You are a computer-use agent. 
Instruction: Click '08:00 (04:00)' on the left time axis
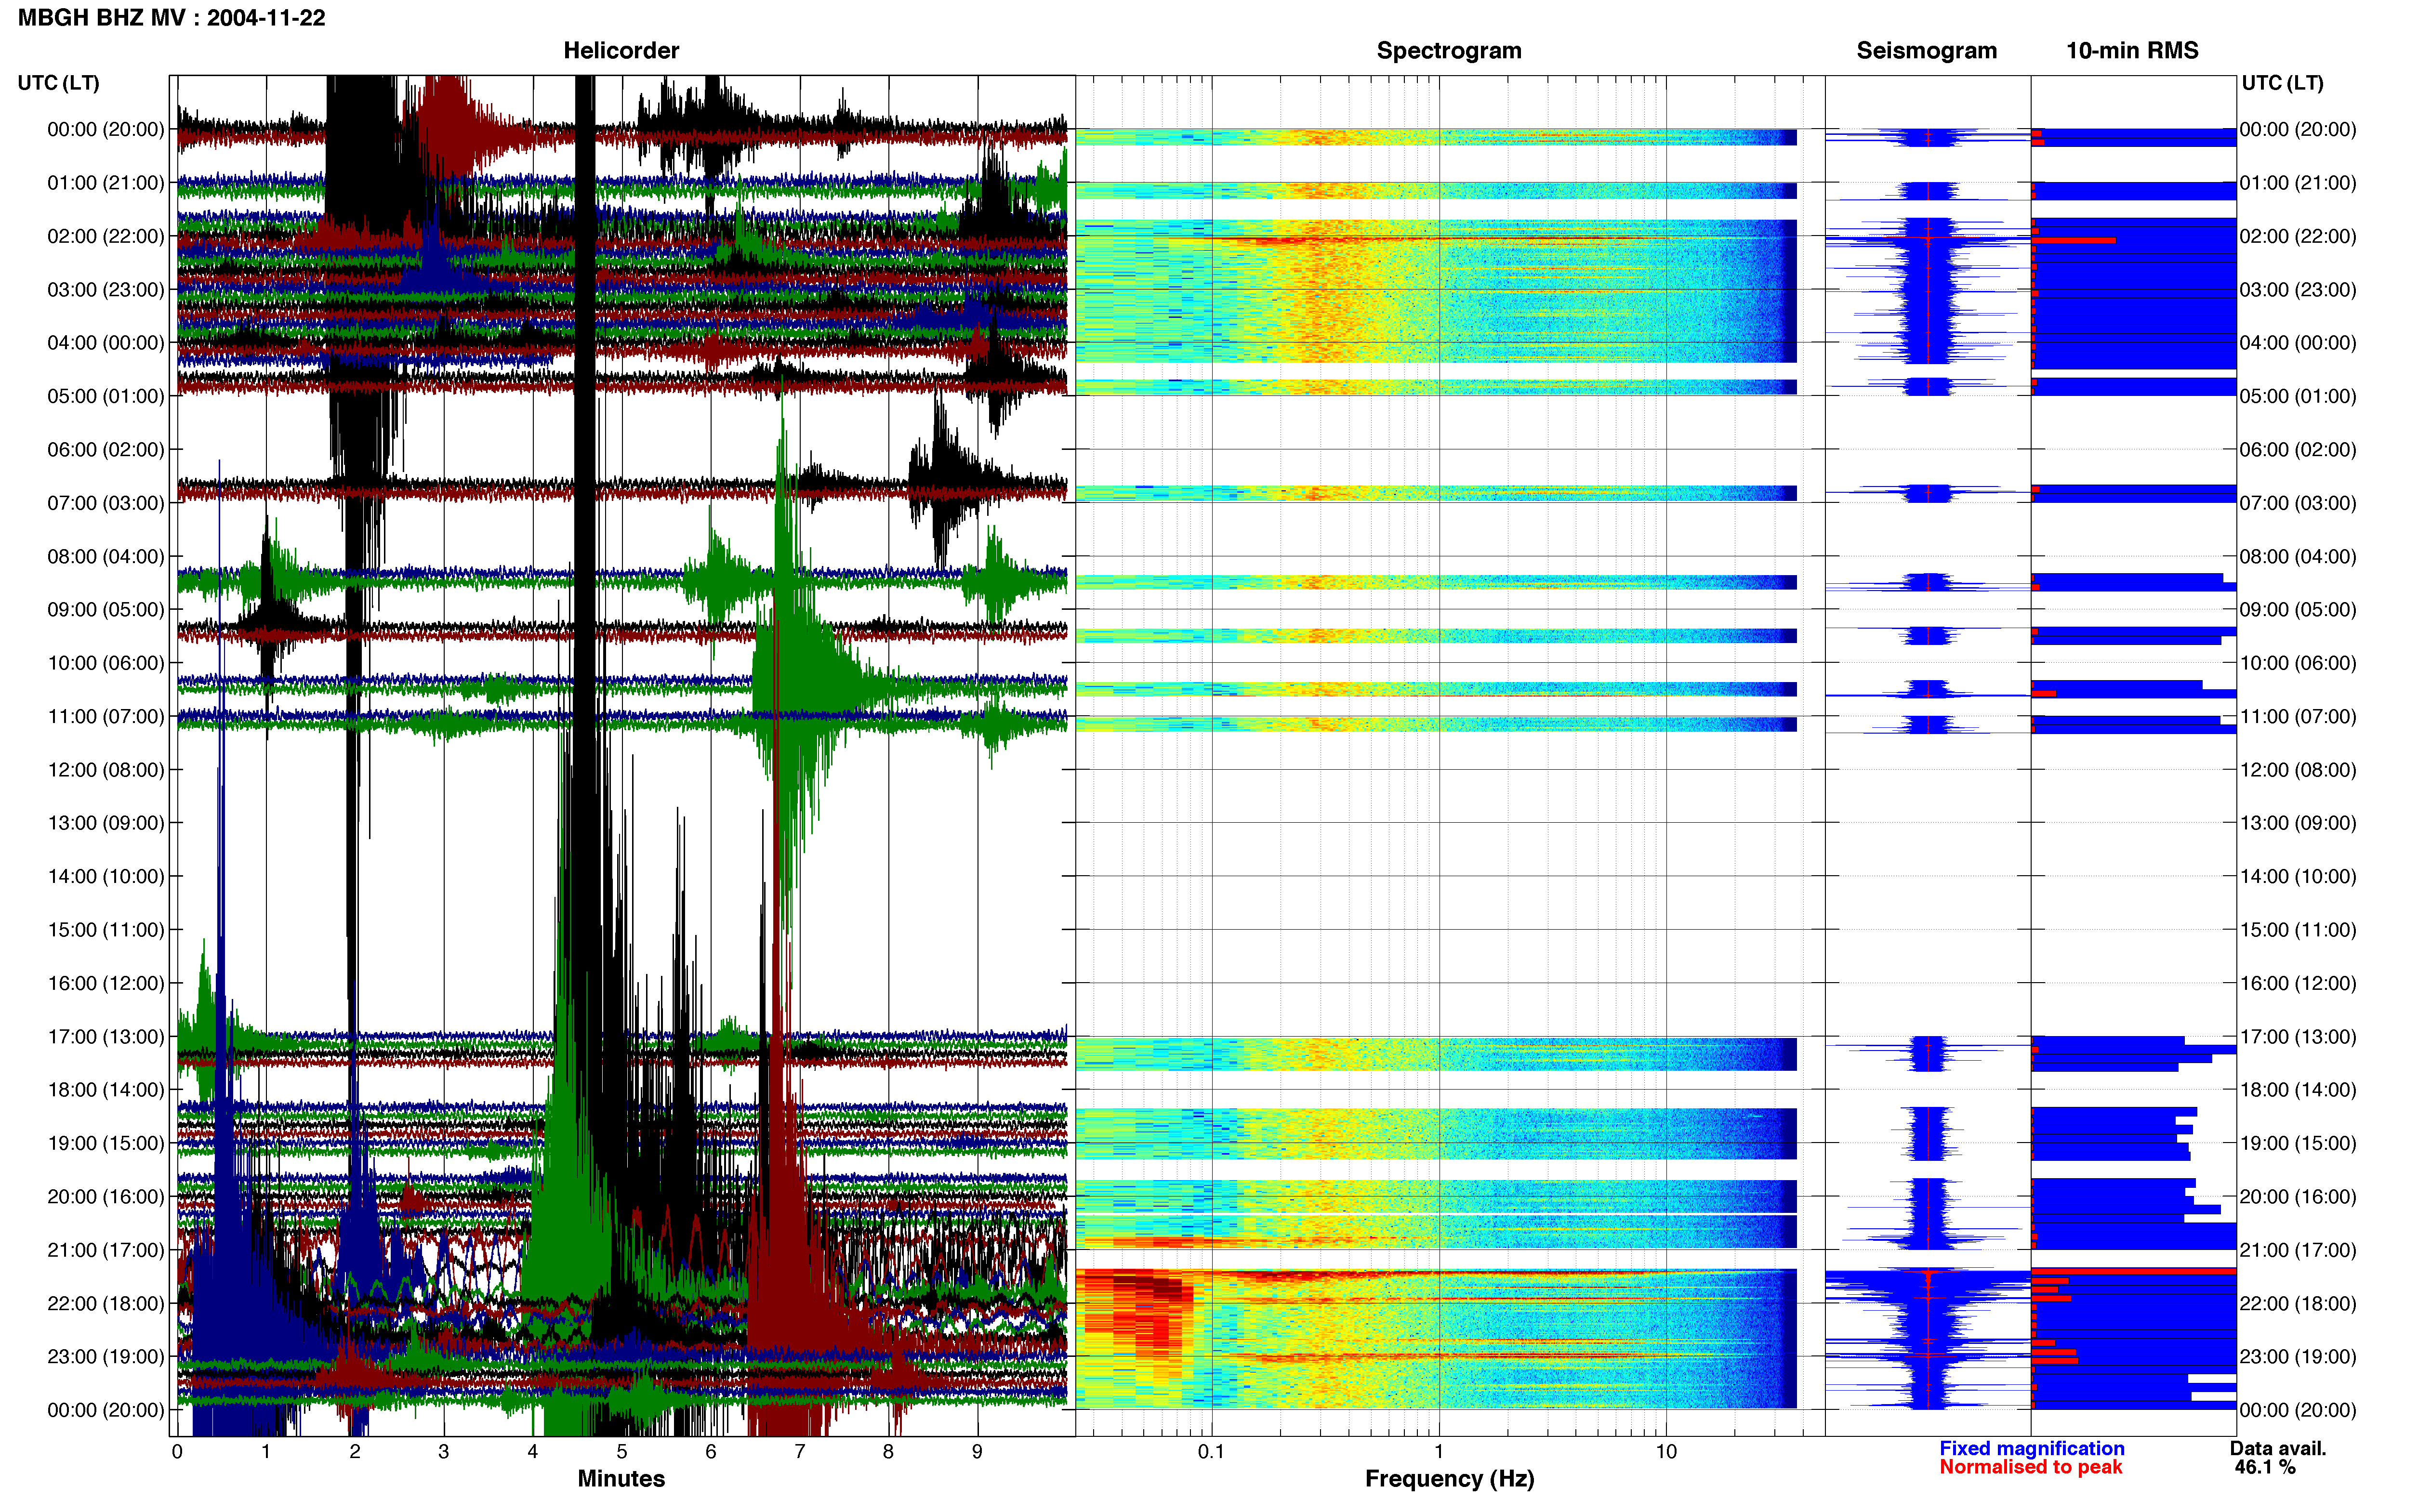pyautogui.click(x=105, y=556)
